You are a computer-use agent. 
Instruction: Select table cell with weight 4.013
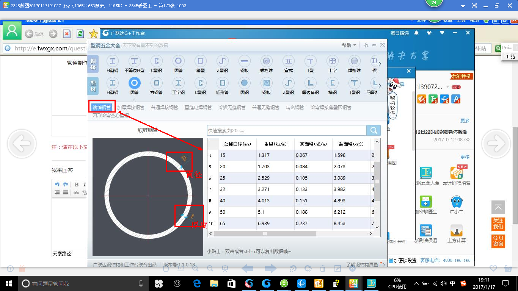[x=275, y=201]
